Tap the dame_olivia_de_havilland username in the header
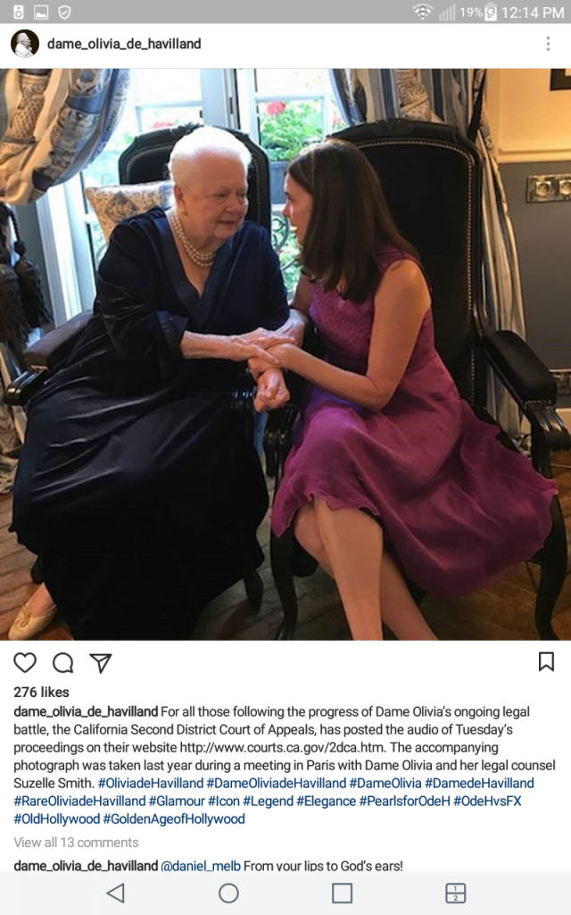The image size is (571, 915). click(x=124, y=44)
